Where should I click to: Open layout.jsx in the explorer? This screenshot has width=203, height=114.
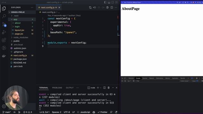(22, 30)
